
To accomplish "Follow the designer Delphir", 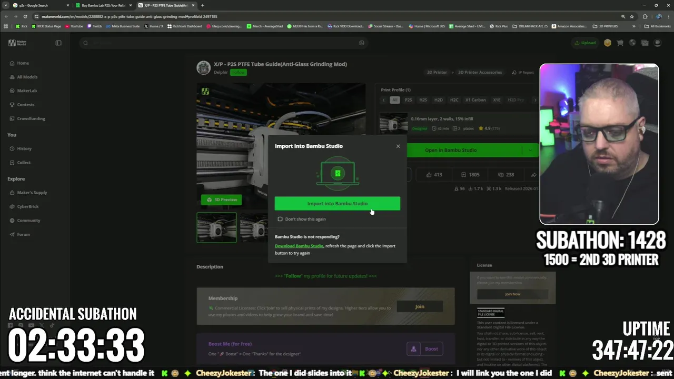I will pos(239,72).
